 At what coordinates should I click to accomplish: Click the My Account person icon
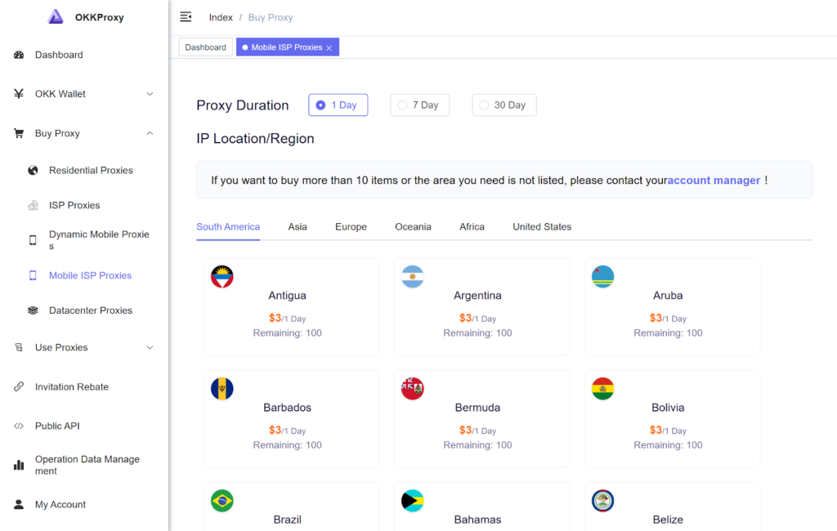coord(19,505)
